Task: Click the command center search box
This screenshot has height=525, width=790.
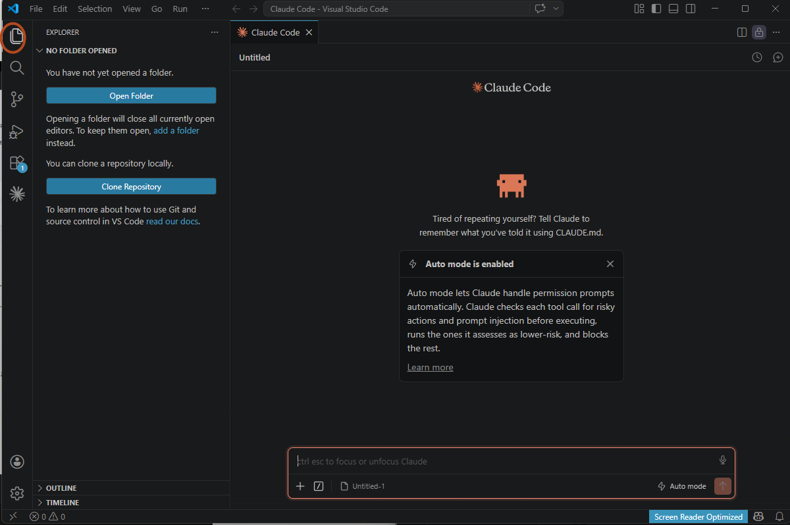Action: [x=396, y=9]
